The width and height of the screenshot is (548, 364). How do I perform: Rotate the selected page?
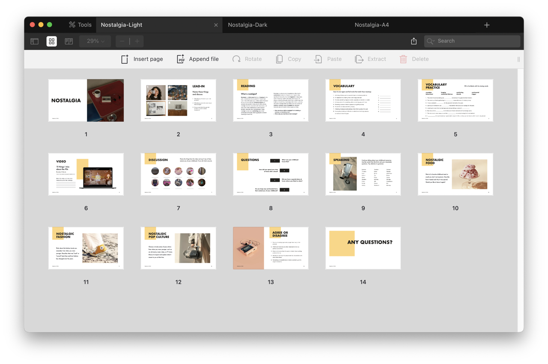247,59
